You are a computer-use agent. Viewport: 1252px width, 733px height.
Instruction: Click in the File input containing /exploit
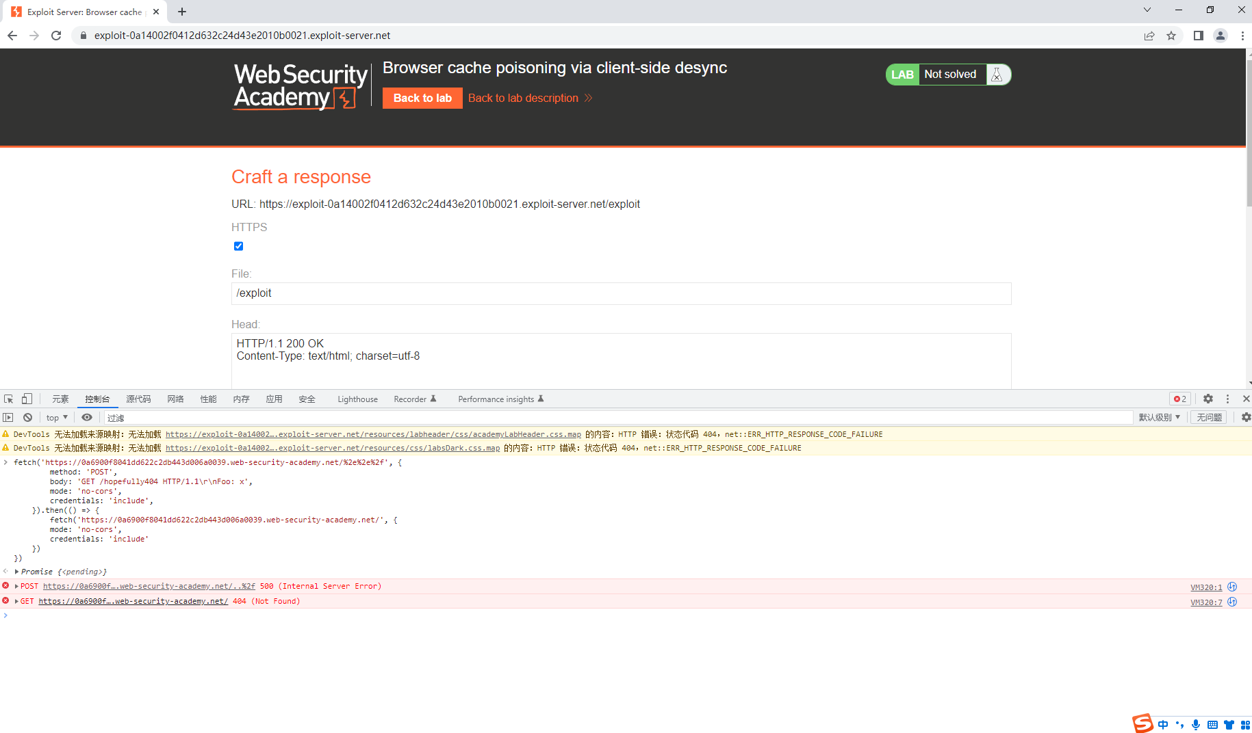pyautogui.click(x=621, y=293)
